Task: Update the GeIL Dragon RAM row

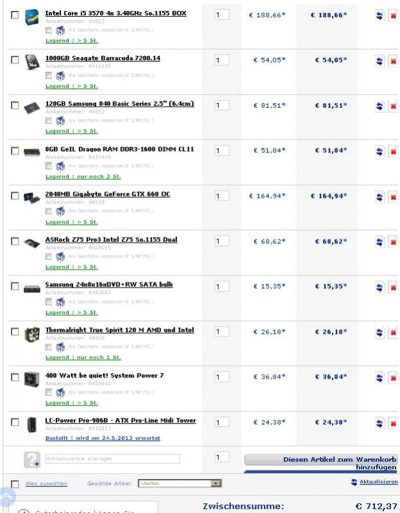Action: (x=379, y=152)
